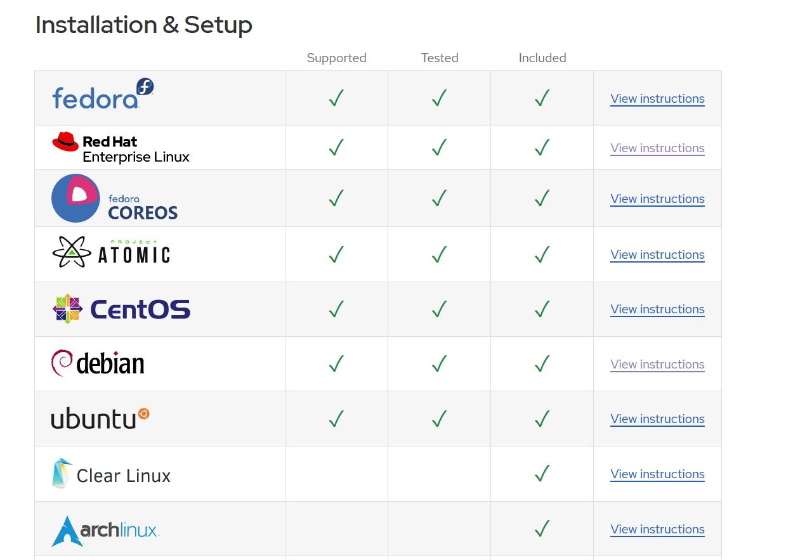
Task: Click CentOS Tested checkmark
Action: tap(439, 308)
